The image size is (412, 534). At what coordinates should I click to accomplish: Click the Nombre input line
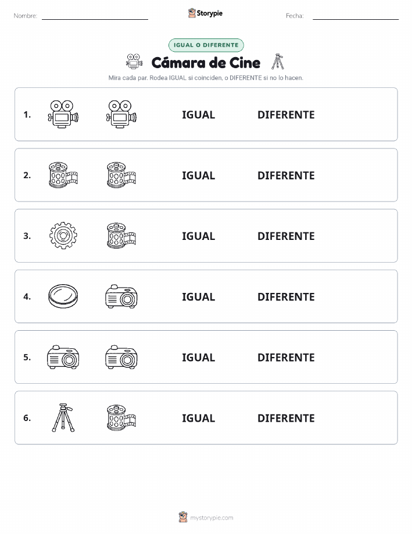pyautogui.click(x=95, y=16)
